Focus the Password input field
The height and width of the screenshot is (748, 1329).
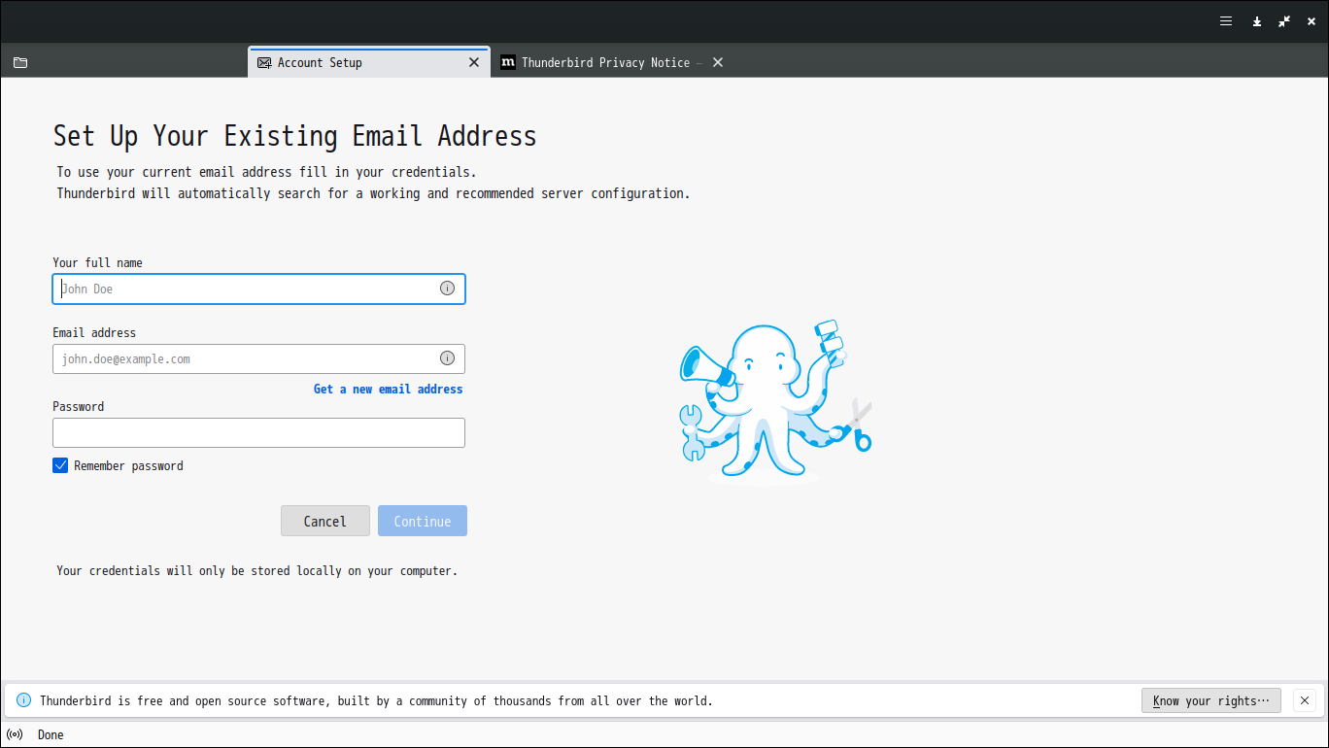point(259,432)
